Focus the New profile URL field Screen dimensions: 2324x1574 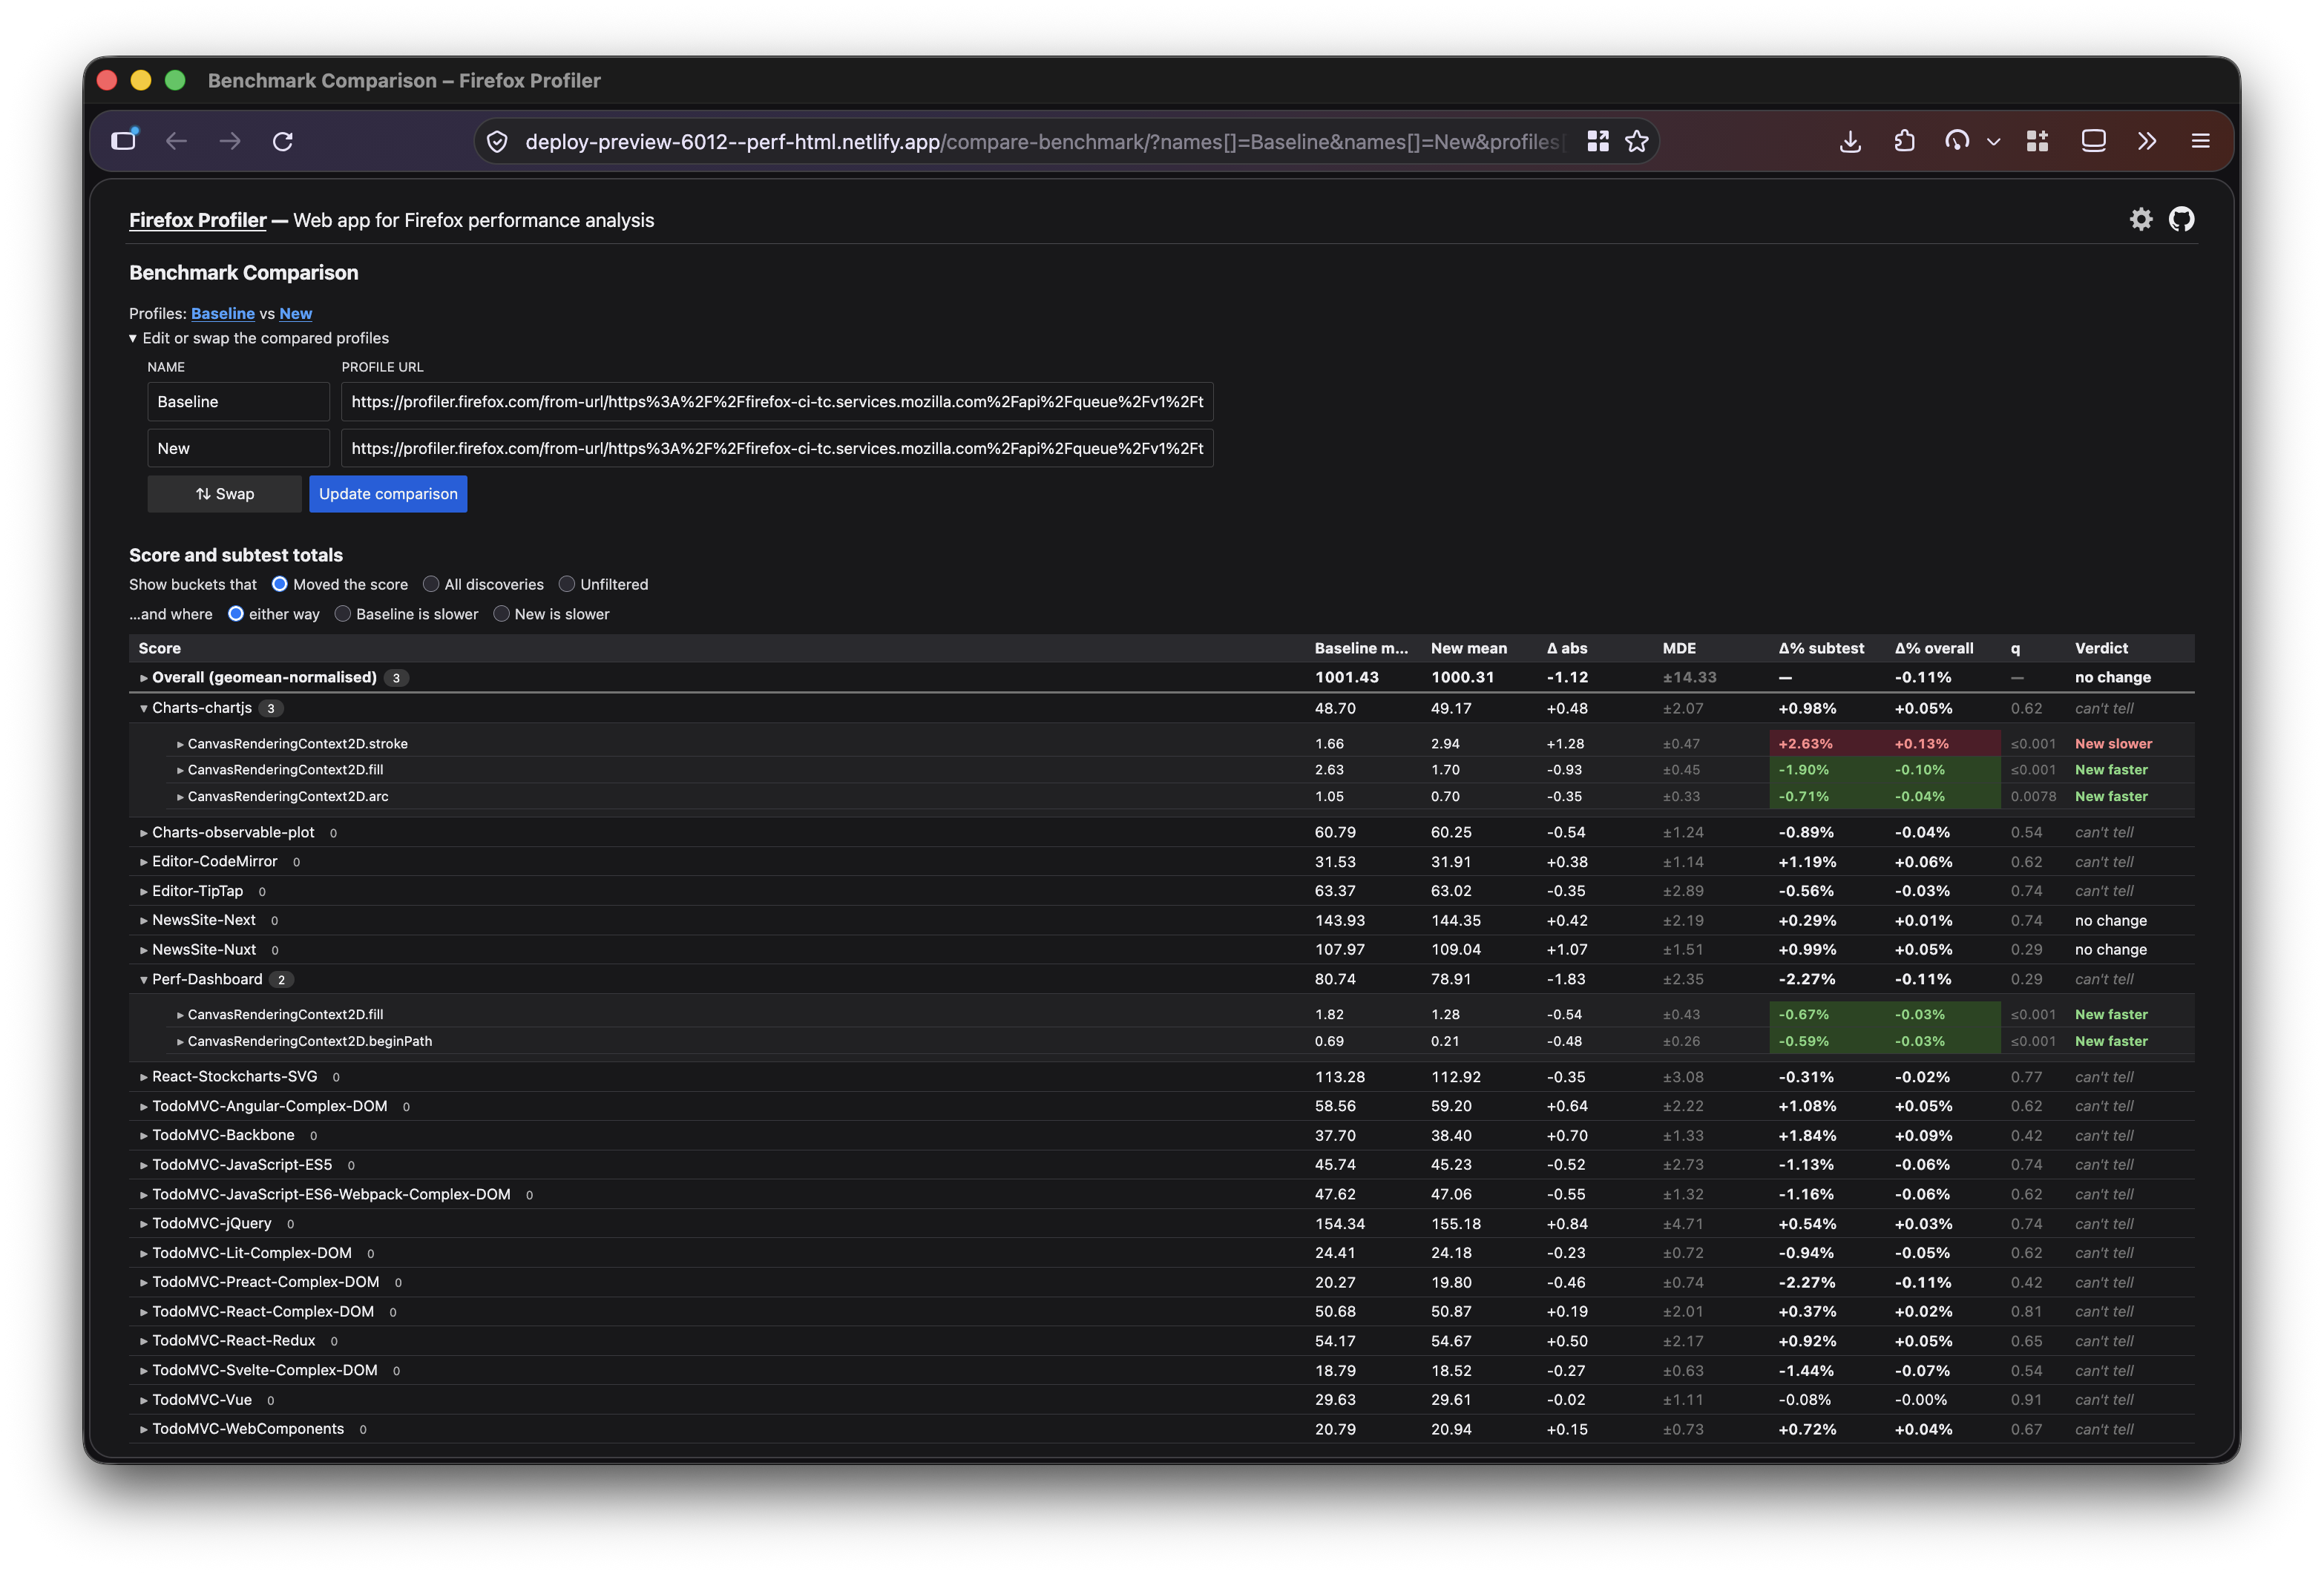coord(777,449)
